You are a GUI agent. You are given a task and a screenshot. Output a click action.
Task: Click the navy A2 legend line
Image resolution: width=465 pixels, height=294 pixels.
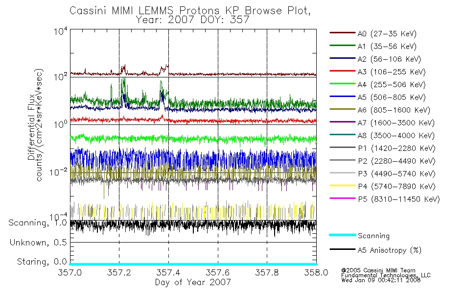(x=343, y=58)
